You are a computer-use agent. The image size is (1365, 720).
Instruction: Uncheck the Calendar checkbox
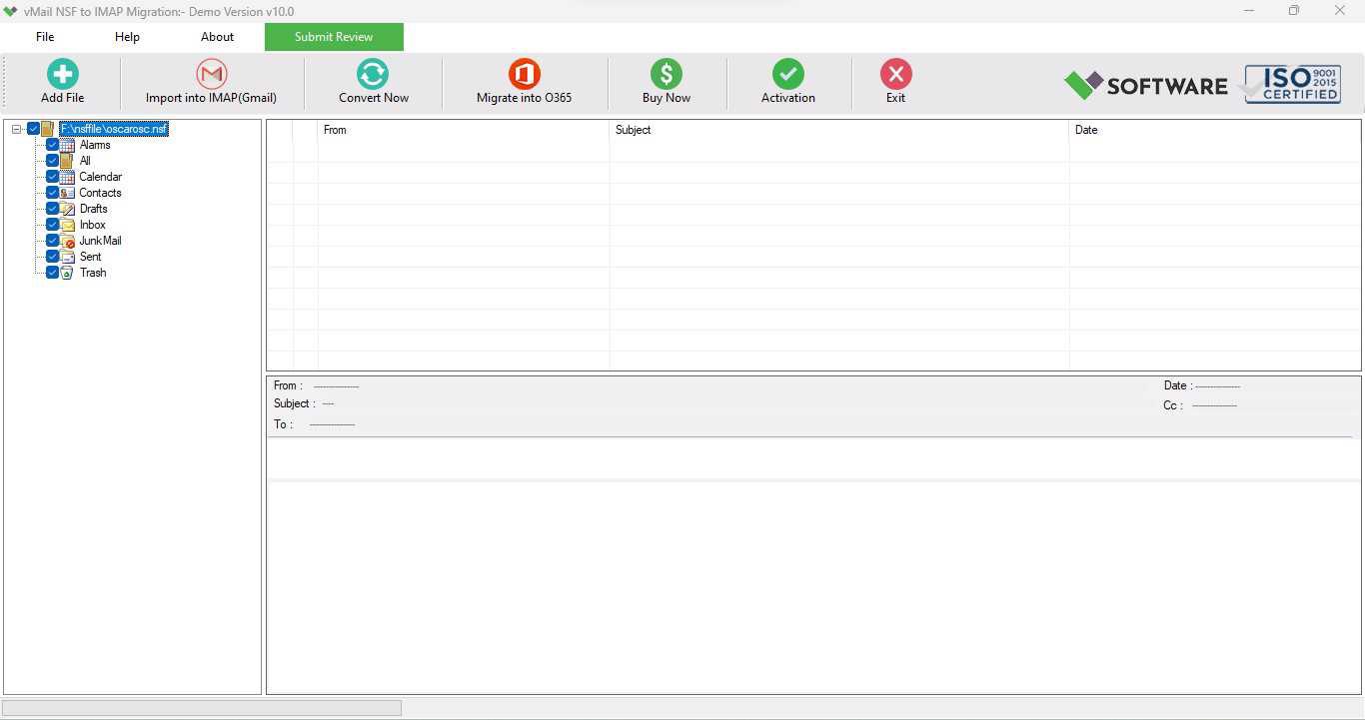(x=53, y=177)
